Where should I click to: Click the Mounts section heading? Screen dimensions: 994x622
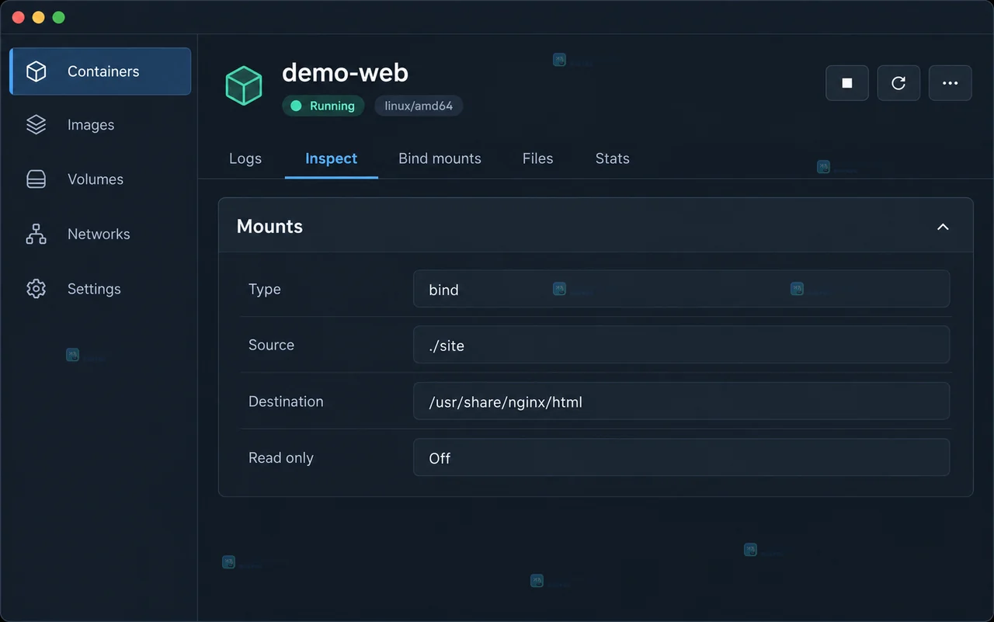[269, 227]
